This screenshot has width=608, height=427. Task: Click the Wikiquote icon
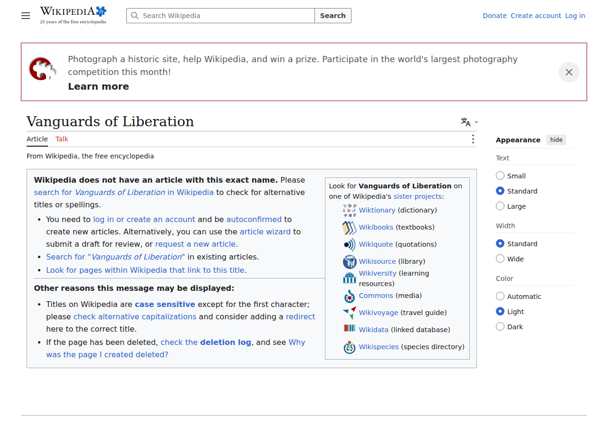click(x=350, y=245)
